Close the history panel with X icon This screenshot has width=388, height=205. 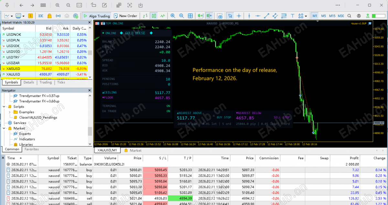tap(3, 158)
